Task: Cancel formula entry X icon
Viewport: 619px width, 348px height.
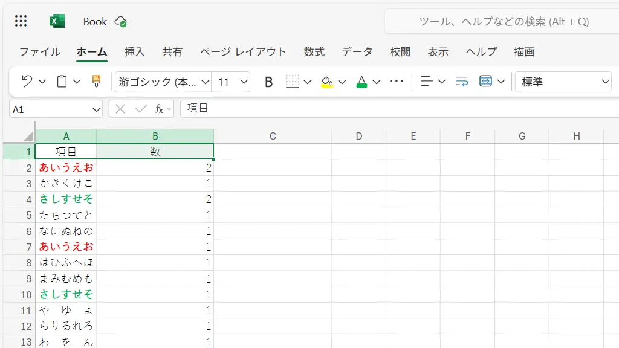Action: click(120, 109)
